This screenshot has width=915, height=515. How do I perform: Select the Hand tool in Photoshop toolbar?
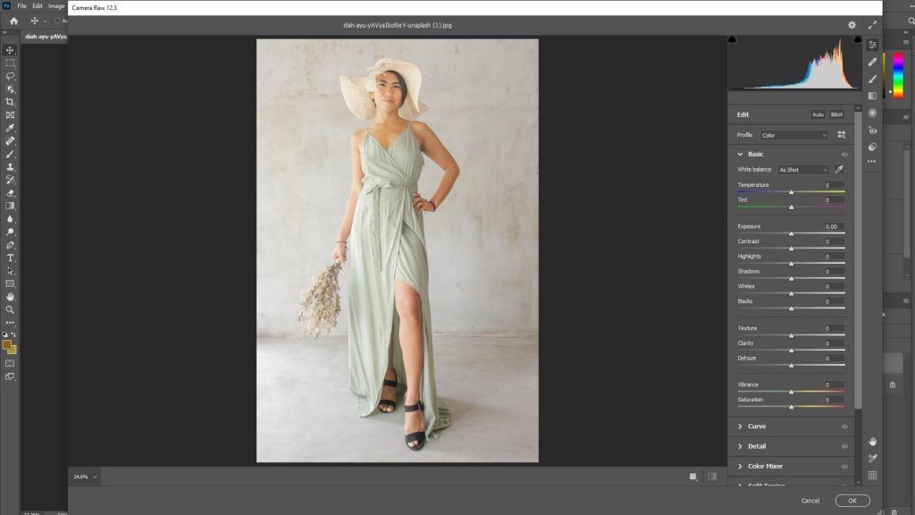click(x=10, y=297)
